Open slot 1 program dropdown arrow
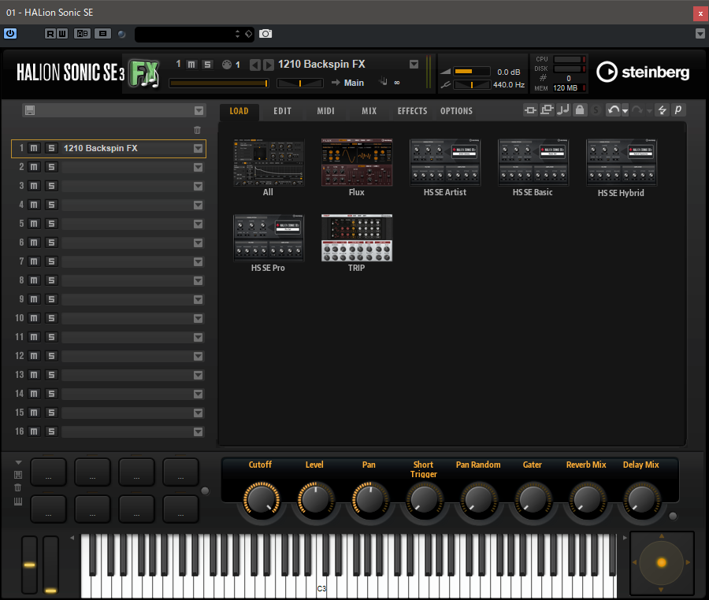The height and width of the screenshot is (600, 709). (198, 149)
